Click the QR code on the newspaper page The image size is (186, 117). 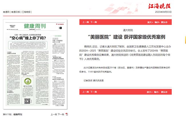click(27, 101)
